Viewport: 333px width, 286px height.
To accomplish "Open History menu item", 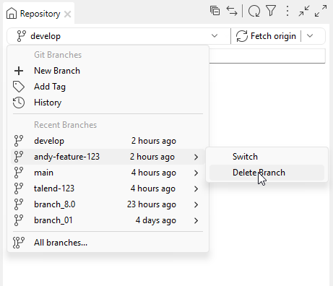I will pyautogui.click(x=108, y=103).
